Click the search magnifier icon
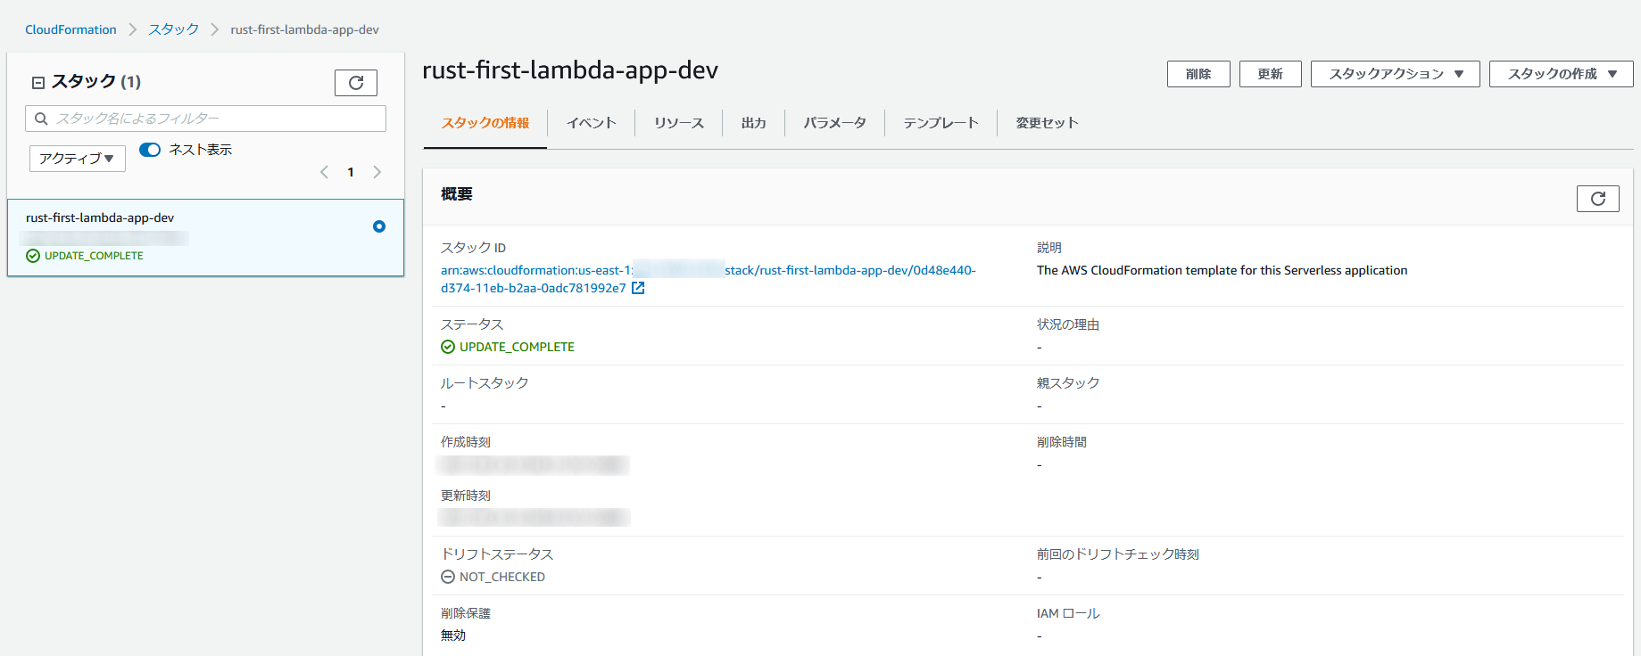The height and width of the screenshot is (656, 1641). [x=41, y=119]
